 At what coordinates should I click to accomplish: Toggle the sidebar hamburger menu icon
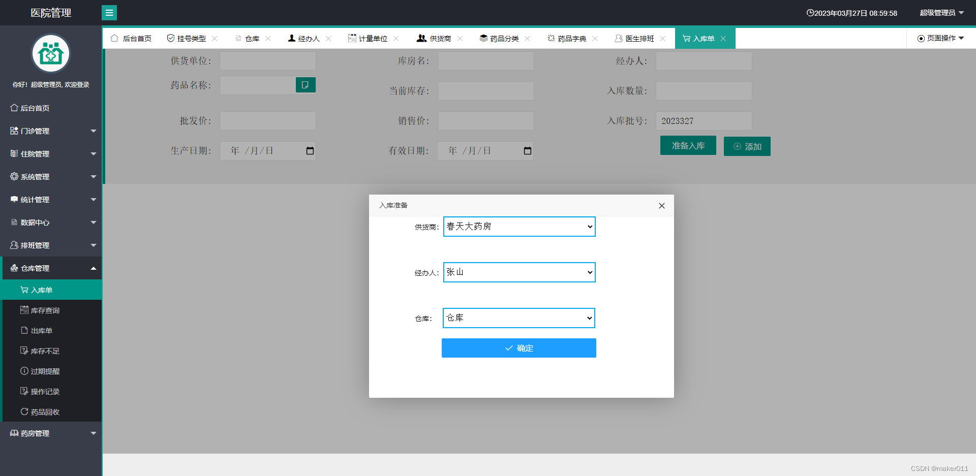(x=109, y=13)
